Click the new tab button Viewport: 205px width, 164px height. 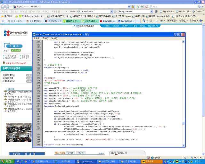(x=138, y=21)
